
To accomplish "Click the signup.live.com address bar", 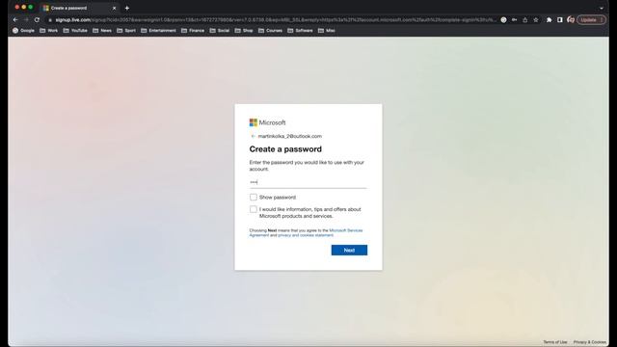I will 276,19.
